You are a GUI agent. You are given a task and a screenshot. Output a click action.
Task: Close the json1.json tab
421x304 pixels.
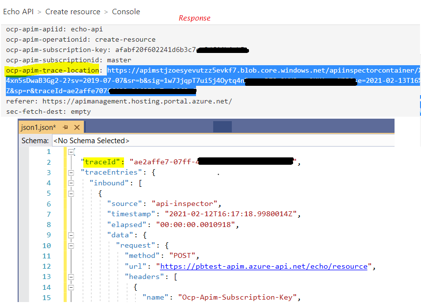77,127
